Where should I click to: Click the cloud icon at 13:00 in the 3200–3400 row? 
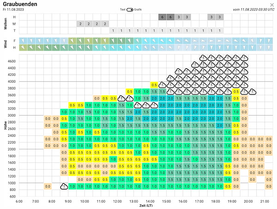pos(138,105)
